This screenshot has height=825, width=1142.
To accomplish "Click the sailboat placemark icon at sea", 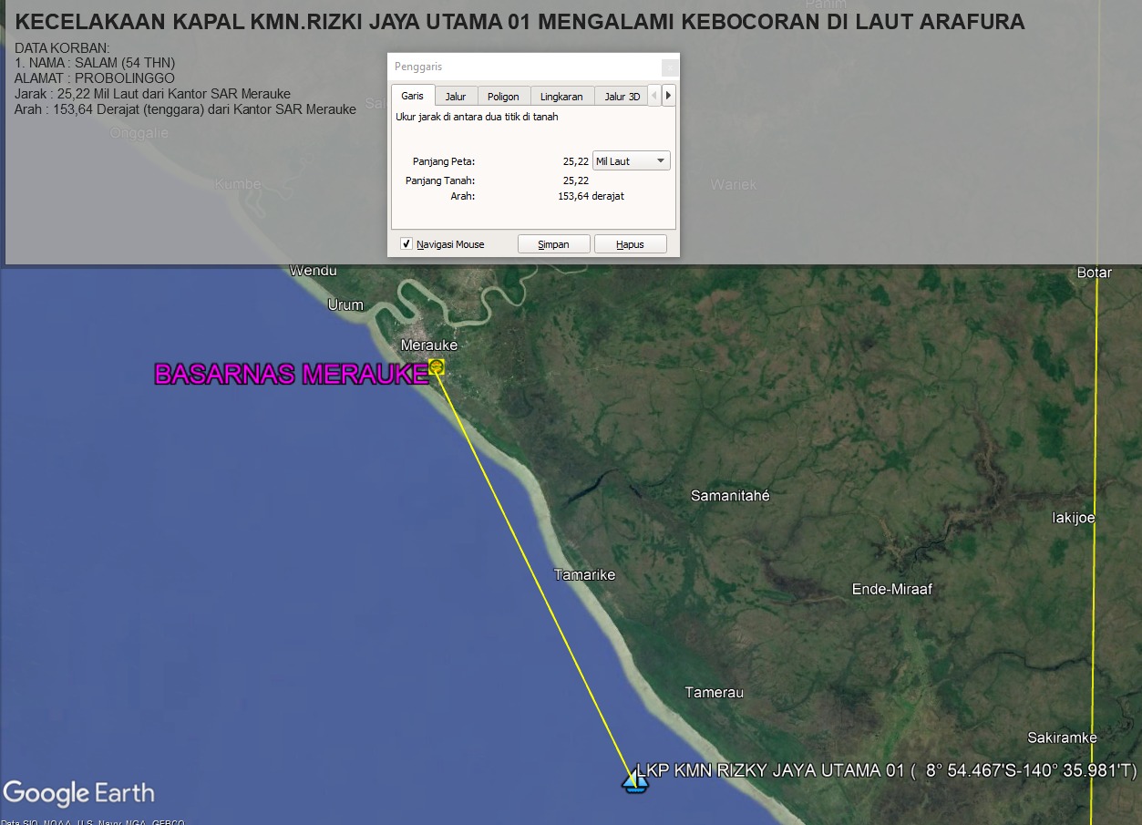I will (x=635, y=780).
